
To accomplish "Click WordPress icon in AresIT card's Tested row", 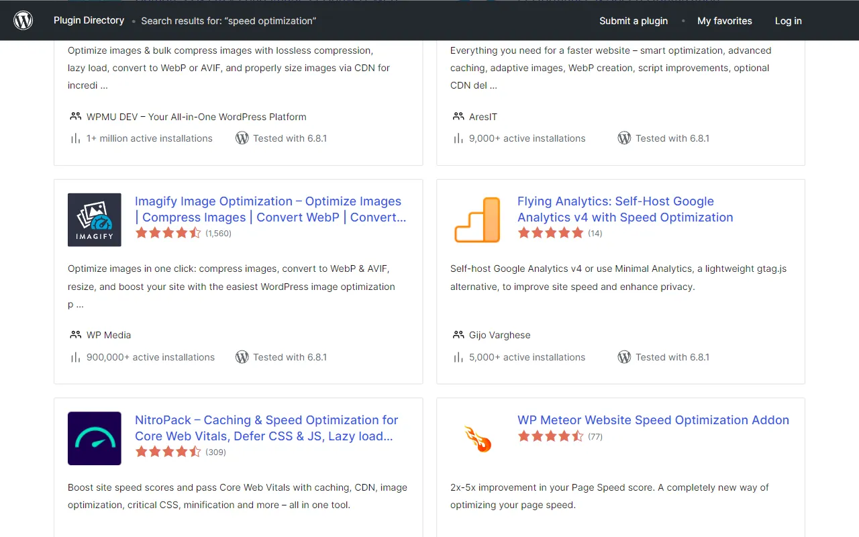I will (624, 138).
